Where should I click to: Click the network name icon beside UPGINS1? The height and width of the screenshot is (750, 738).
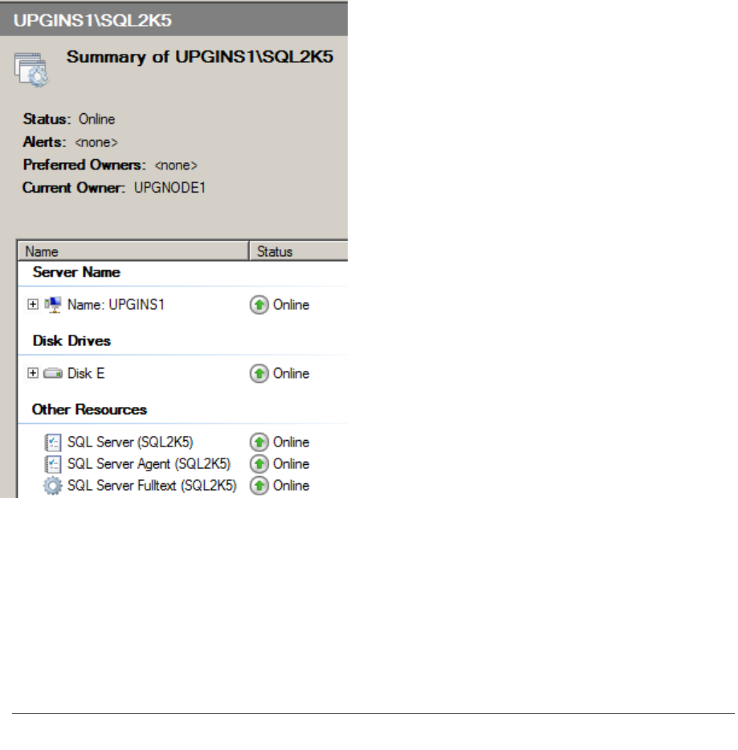pyautogui.click(x=53, y=304)
